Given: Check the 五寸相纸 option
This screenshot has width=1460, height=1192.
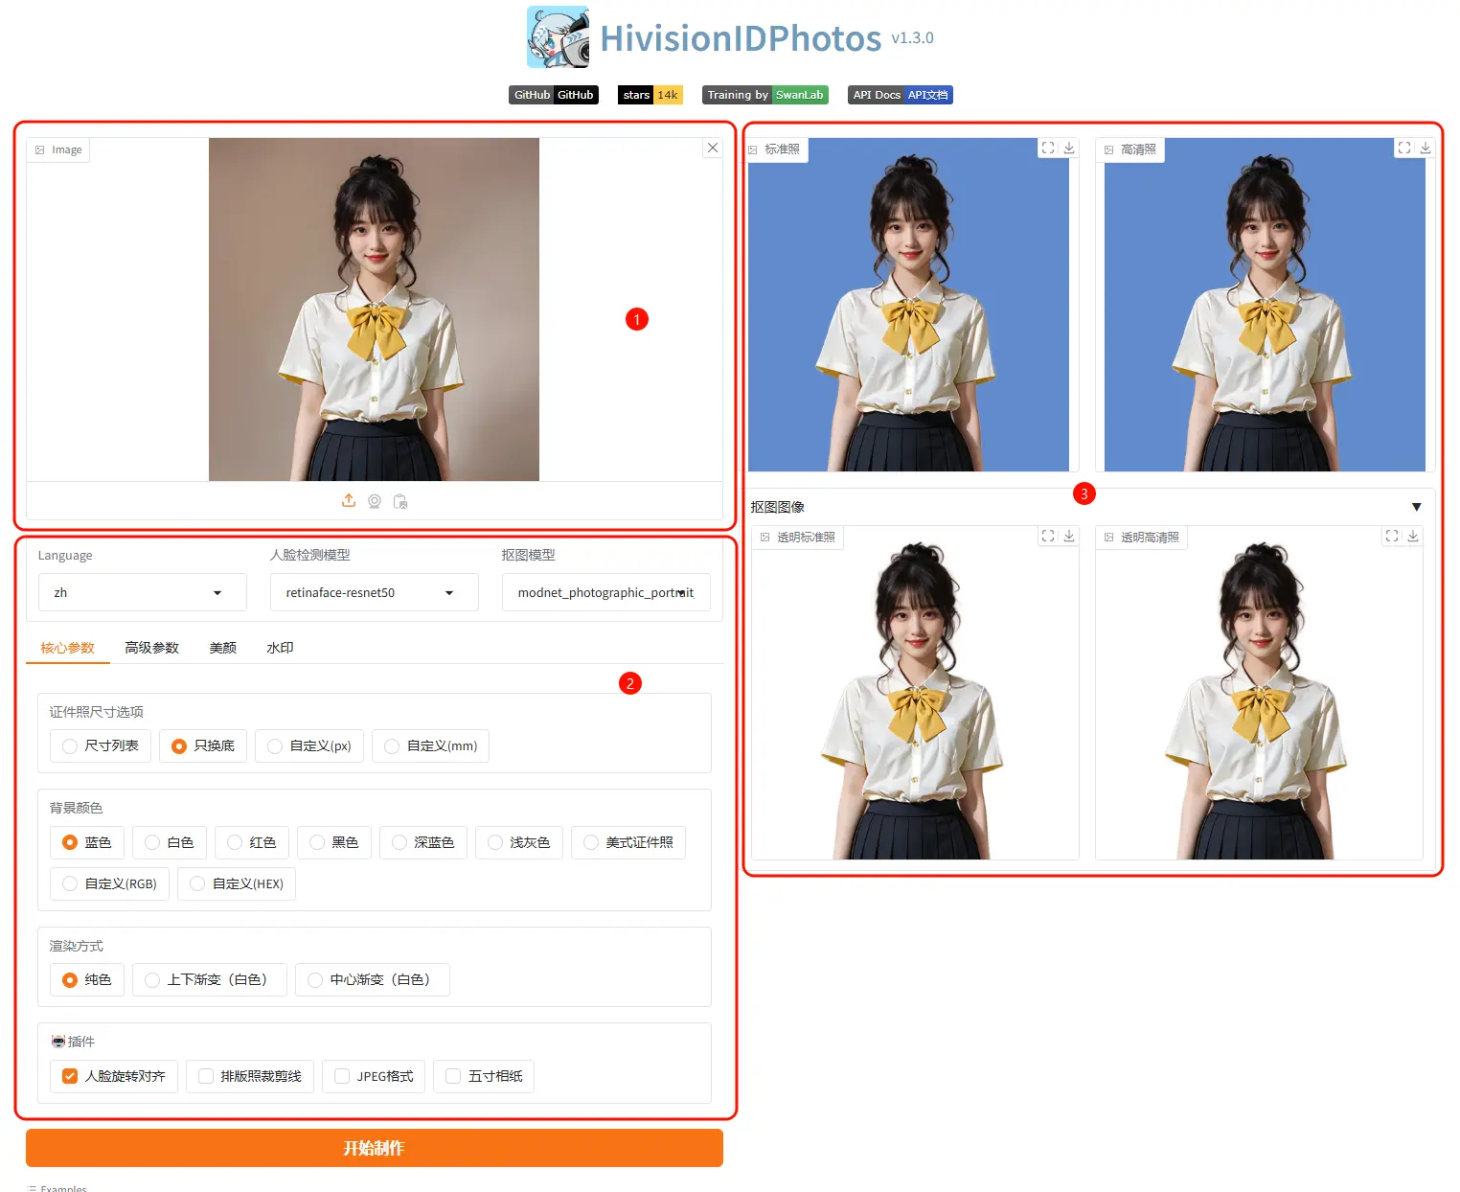Looking at the screenshot, I should click(x=452, y=1076).
